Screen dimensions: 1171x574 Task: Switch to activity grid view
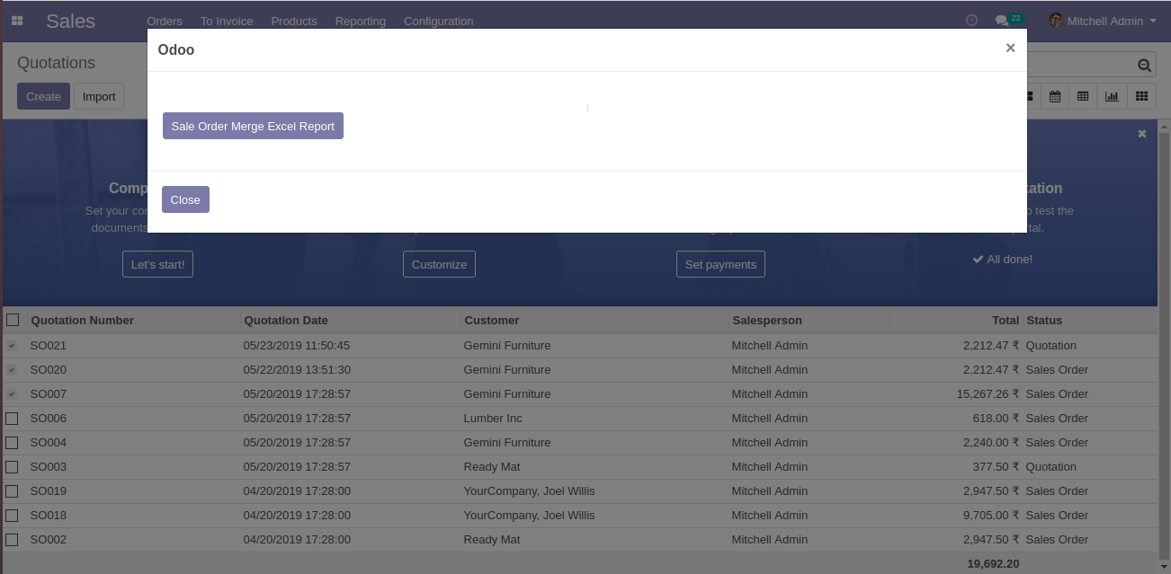[x=1141, y=96]
